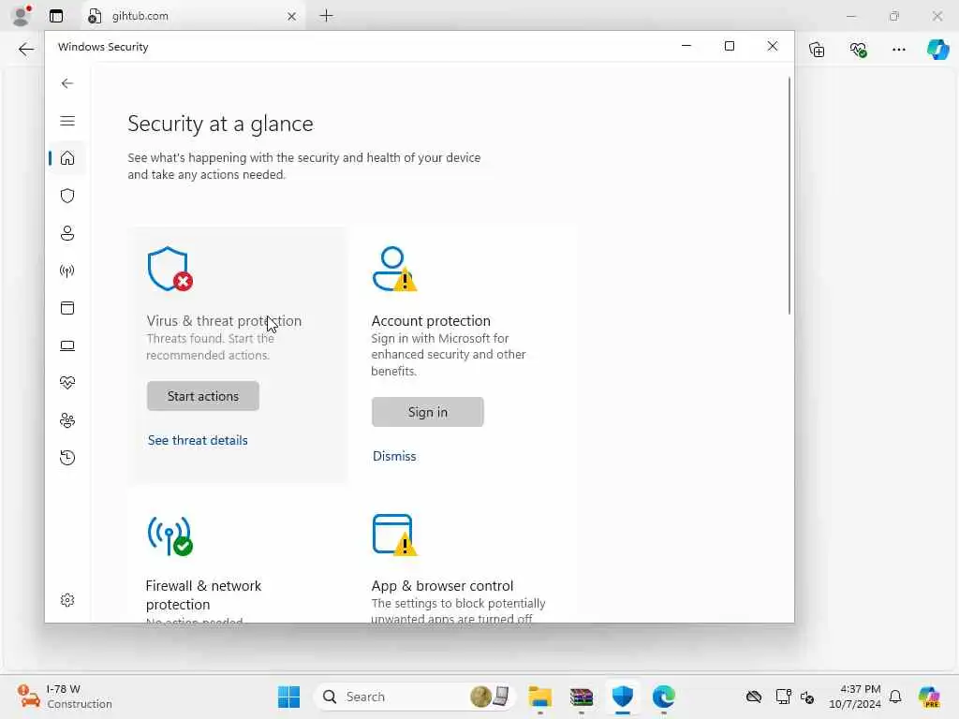Open a new browser tab
The width and height of the screenshot is (959, 719).
327,16
